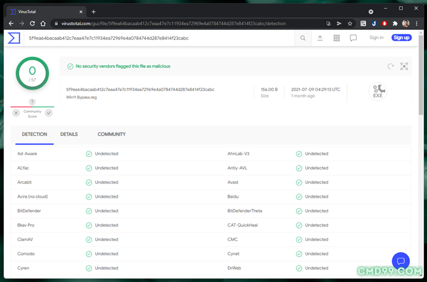Click the Avira (no cloud) vendor name

pyautogui.click(x=32, y=197)
